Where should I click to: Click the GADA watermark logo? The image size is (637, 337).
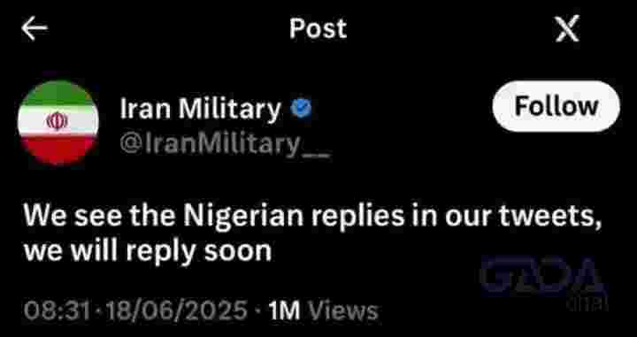coord(544,278)
